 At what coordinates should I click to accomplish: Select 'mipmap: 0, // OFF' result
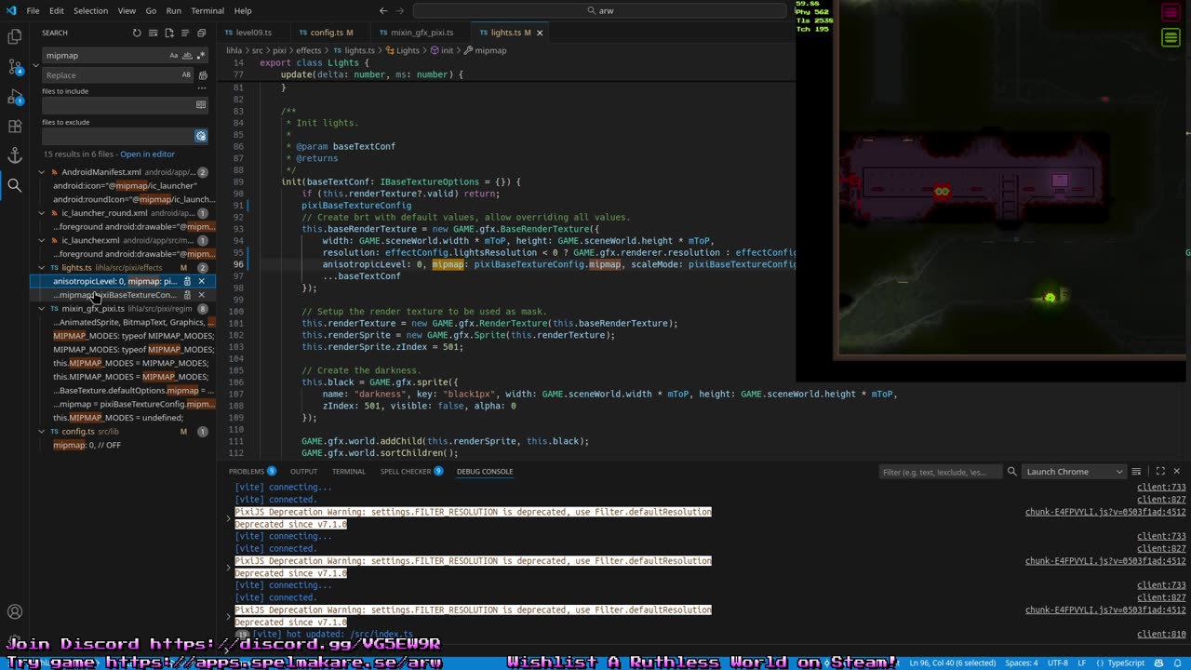click(87, 446)
